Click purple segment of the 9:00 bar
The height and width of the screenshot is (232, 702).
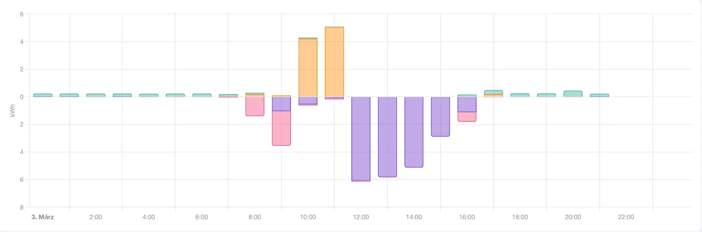pos(281,103)
